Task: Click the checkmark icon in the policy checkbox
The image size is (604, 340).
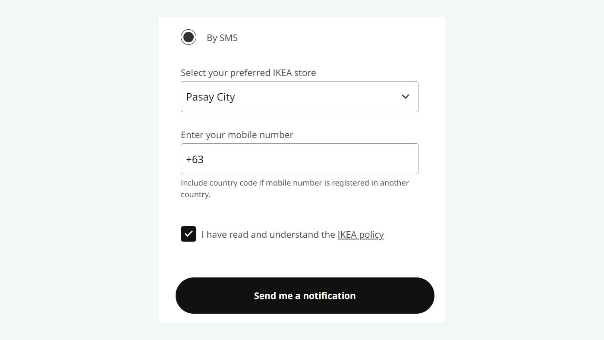Action: point(189,233)
